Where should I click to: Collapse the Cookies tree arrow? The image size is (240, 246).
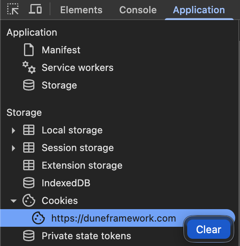[x=14, y=201]
